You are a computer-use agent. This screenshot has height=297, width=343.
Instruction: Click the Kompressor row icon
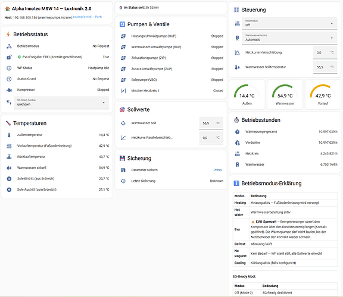point(9,90)
